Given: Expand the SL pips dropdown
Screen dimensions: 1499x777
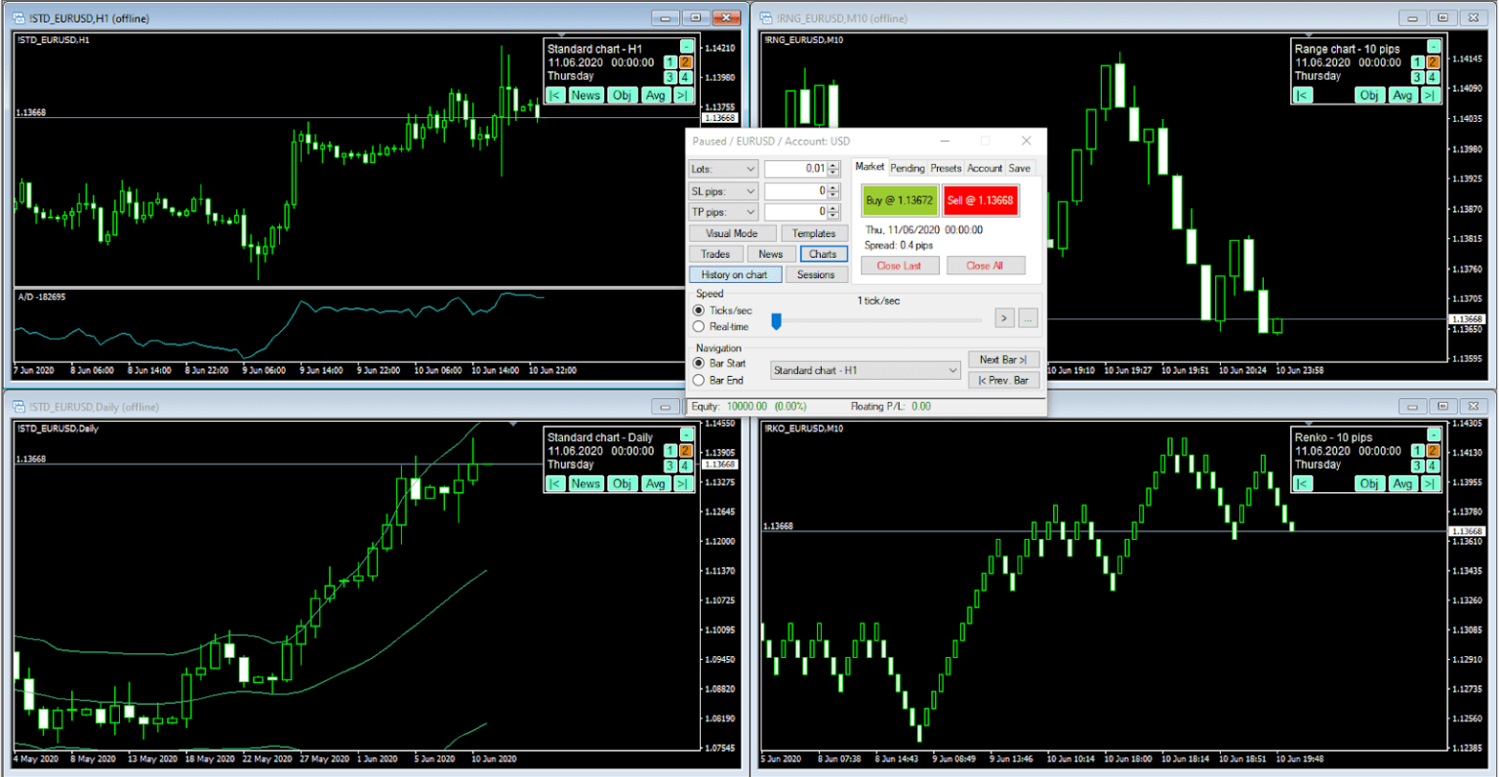Looking at the screenshot, I should click(x=723, y=191).
